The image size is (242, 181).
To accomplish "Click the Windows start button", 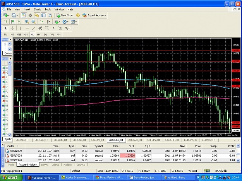I will (11, 178).
